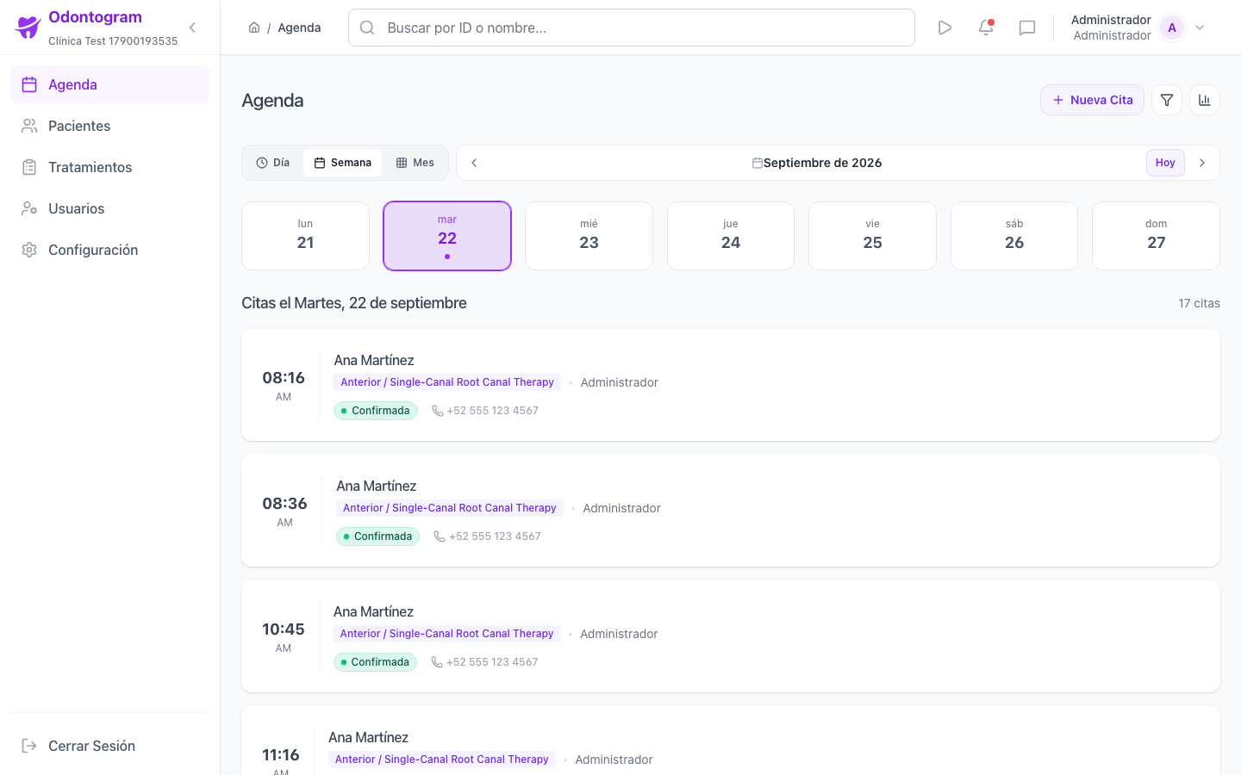1241x775 pixels.
Task: Open notifications bell
Action: pyautogui.click(x=986, y=28)
